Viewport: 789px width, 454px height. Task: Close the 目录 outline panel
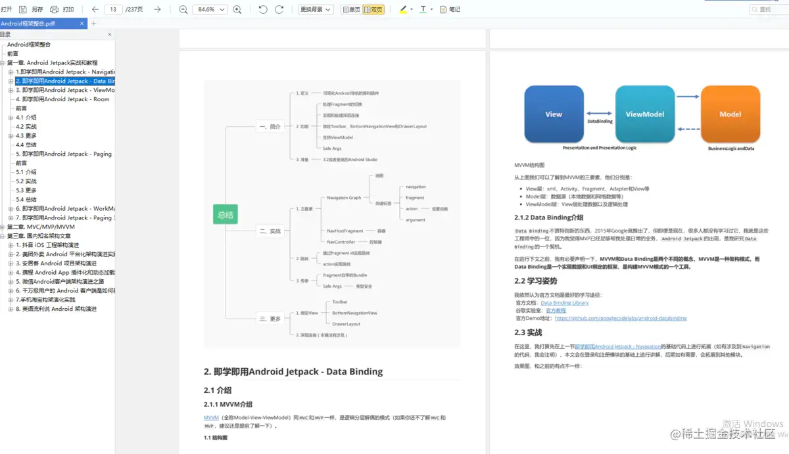110,34
